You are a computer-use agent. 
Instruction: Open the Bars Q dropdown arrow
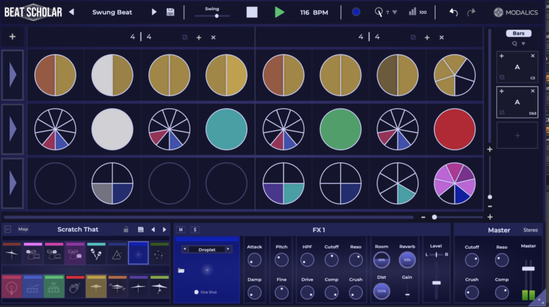pos(523,44)
